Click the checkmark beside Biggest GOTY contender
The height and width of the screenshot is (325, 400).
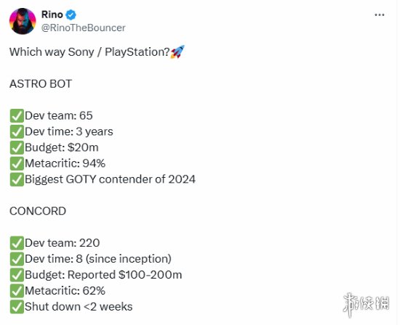(x=17, y=179)
